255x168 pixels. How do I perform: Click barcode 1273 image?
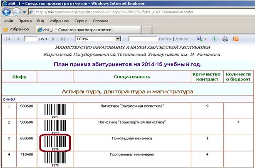click(x=55, y=159)
